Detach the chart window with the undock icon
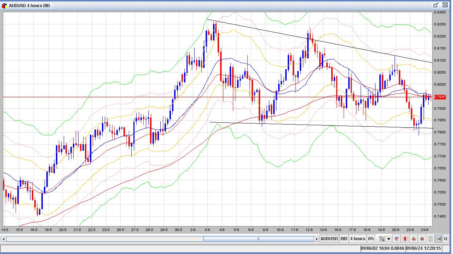 pos(436,5)
